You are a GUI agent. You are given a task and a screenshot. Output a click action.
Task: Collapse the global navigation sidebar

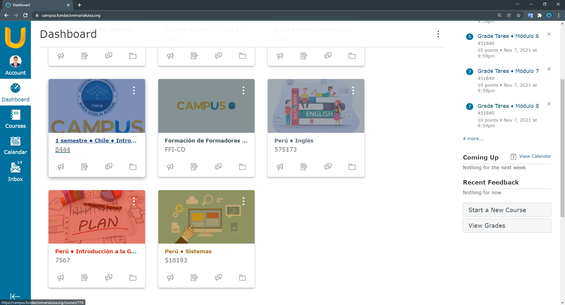click(x=15, y=296)
